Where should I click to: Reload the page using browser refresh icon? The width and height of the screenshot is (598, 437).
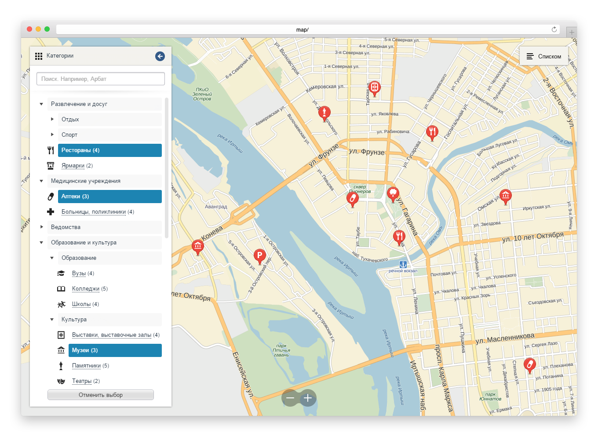coord(554,29)
